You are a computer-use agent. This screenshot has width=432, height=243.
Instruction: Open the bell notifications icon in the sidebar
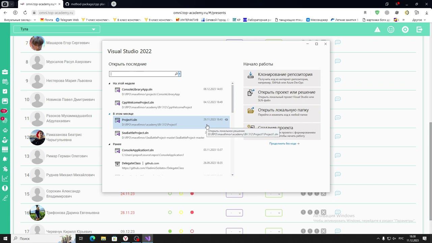pyautogui.click(x=5, y=159)
